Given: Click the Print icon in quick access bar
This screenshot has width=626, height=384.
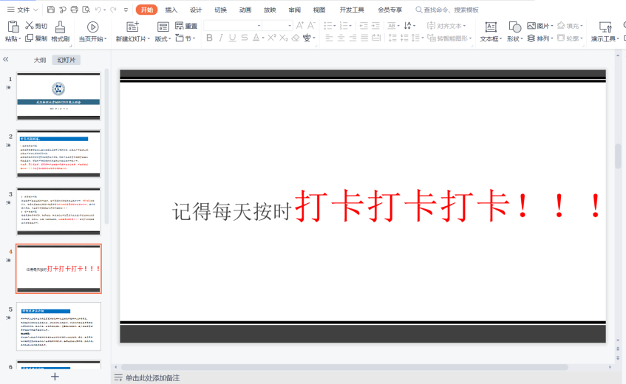Looking at the screenshot, I should point(74,10).
